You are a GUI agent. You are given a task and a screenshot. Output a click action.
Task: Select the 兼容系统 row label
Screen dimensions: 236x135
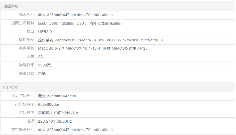pyautogui.click(x=27, y=48)
